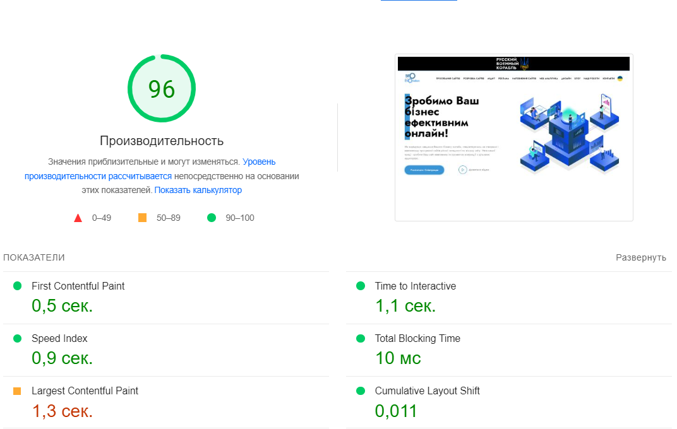Click the green circle score gauge showing 96

pos(162,89)
